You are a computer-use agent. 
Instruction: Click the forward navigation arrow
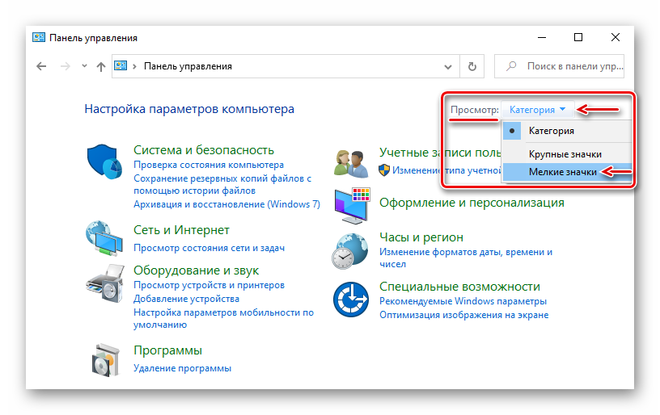[x=66, y=66]
